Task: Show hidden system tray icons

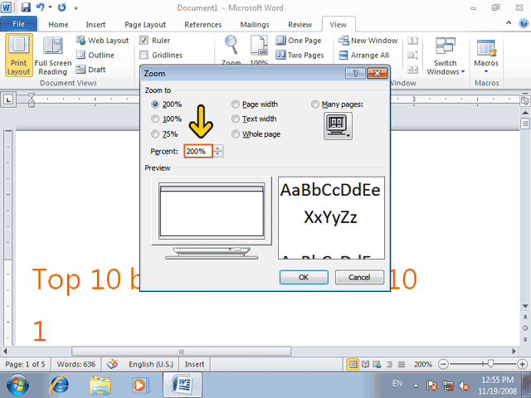Action: pos(416,386)
